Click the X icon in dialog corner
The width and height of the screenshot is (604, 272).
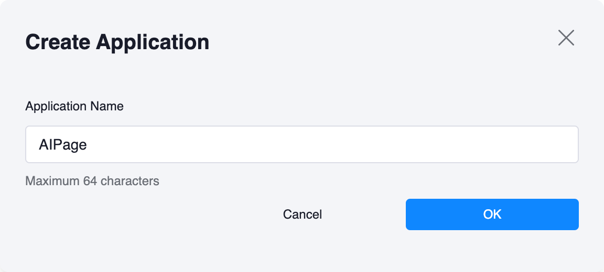tap(566, 38)
